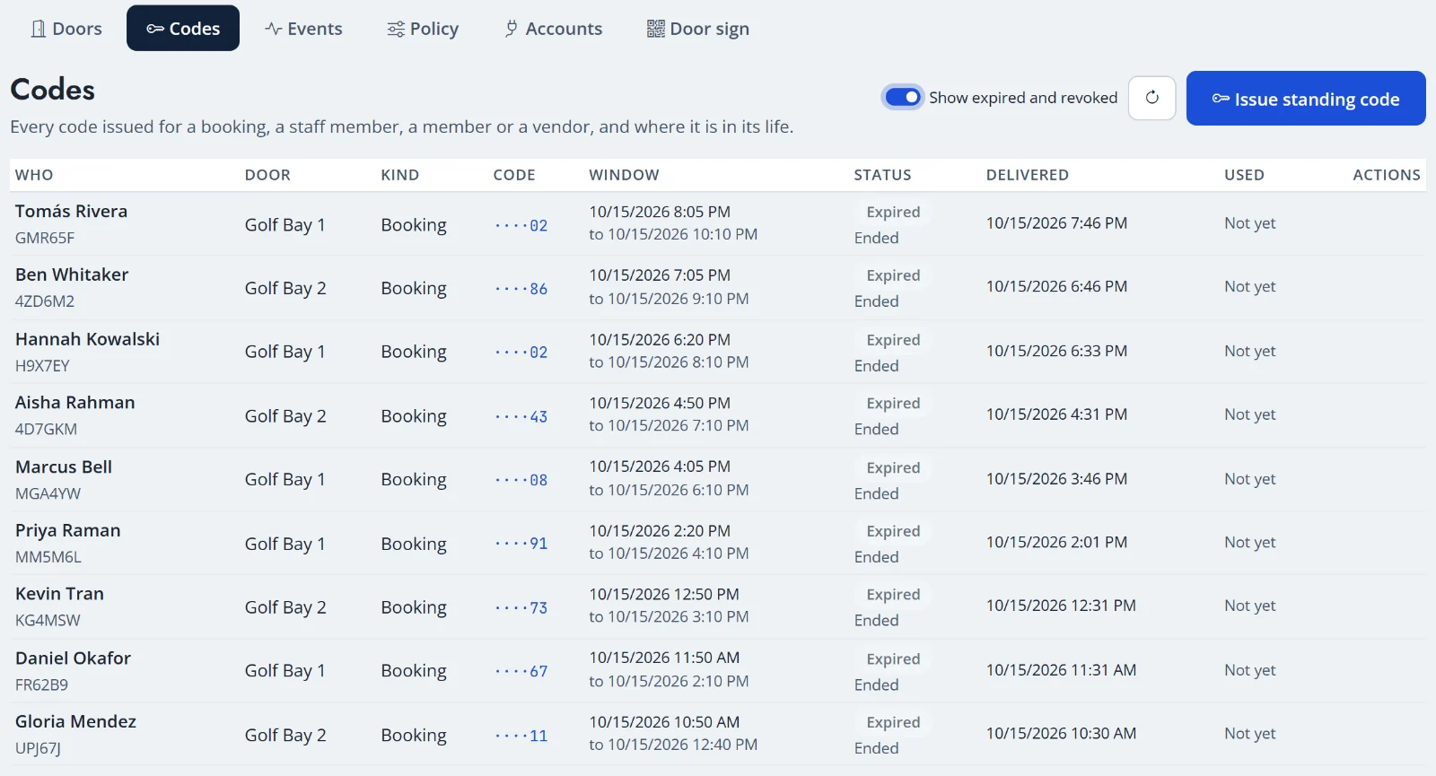Click the key icon in Codes tab
This screenshot has height=776, width=1436.
[155, 29]
